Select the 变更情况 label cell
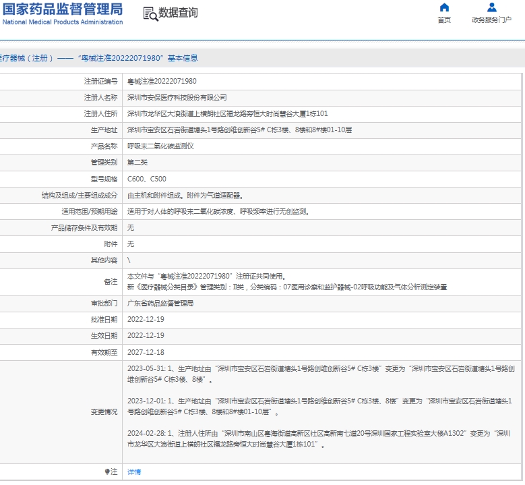Screen dimensions: 525x485 click(61, 412)
